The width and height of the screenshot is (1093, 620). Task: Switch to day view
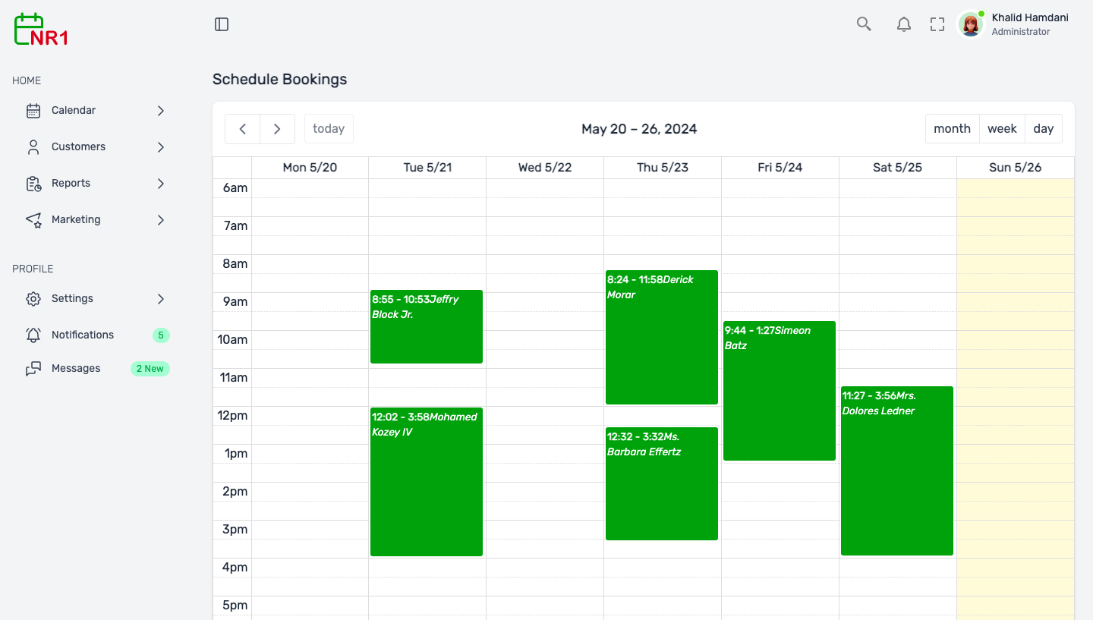[1043, 129]
